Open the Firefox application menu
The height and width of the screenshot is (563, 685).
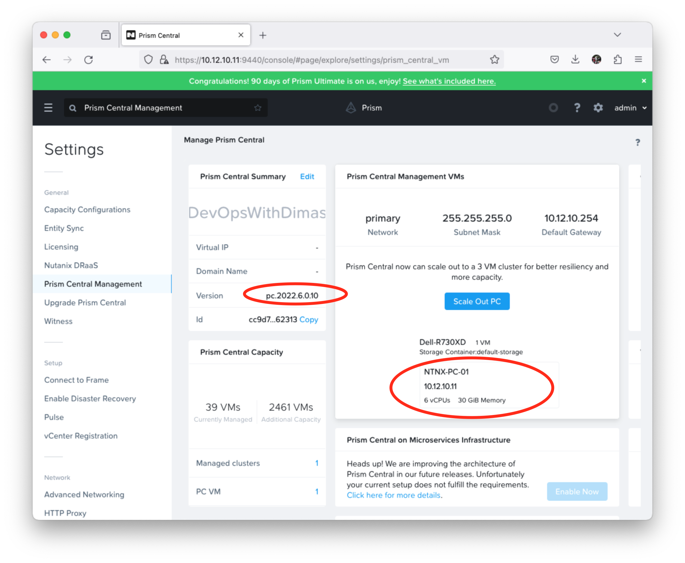pyautogui.click(x=638, y=59)
